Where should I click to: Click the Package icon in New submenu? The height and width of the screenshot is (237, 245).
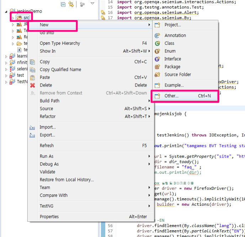point(158,67)
